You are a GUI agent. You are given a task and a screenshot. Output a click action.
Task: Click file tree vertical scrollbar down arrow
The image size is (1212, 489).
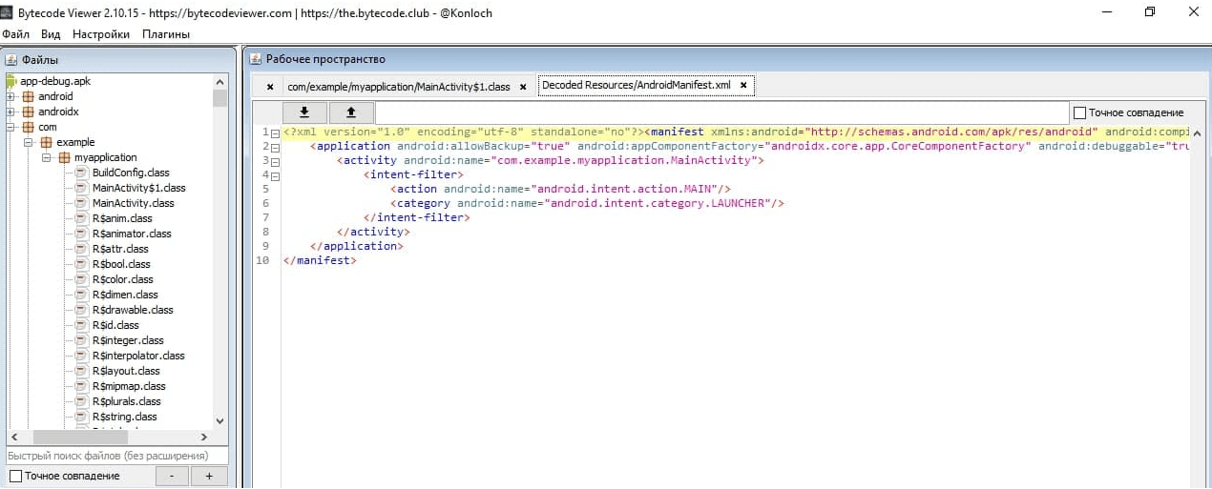tap(220, 420)
